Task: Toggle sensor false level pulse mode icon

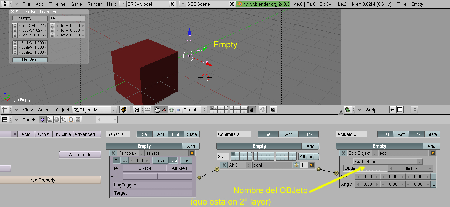Action: tap(124, 160)
